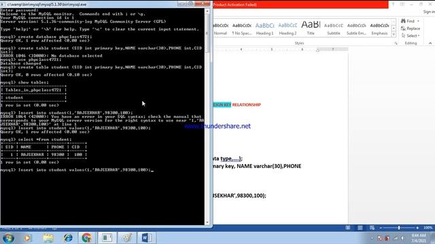Open the clock showing 8:44 AM

[x=419, y=238]
